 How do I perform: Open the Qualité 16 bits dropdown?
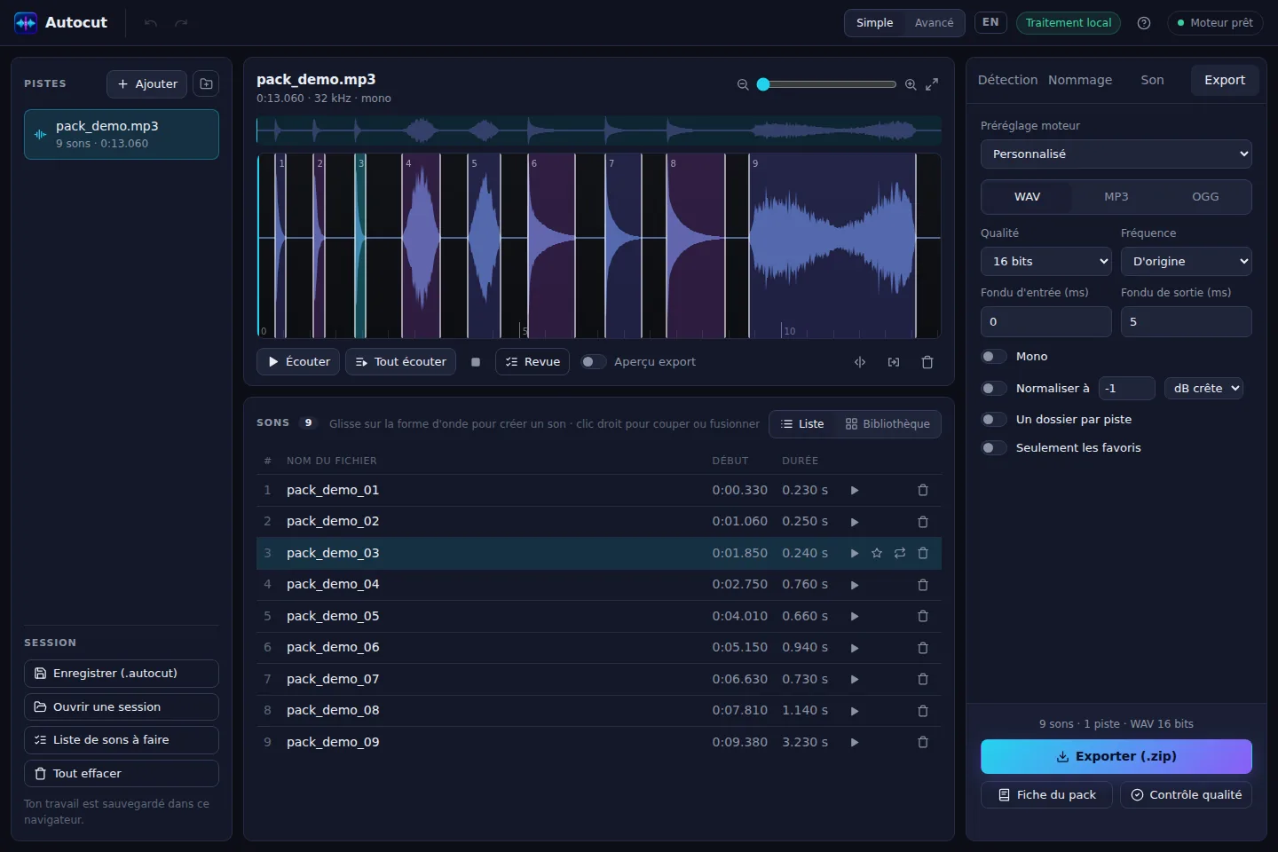coord(1046,261)
